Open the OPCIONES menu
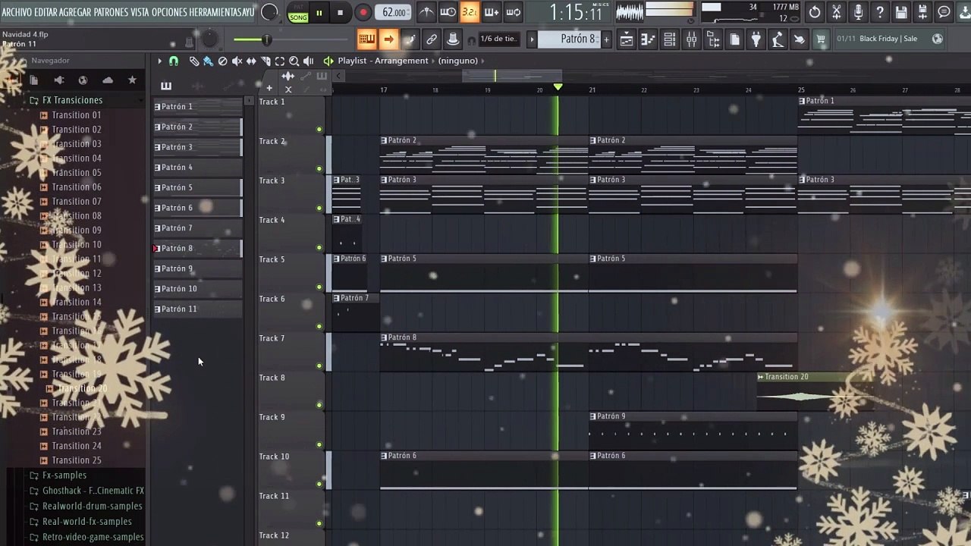Viewport: 971px width, 546px height. (170, 12)
